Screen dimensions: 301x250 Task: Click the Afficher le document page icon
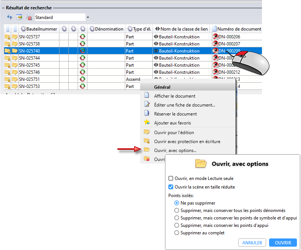pos(147,95)
